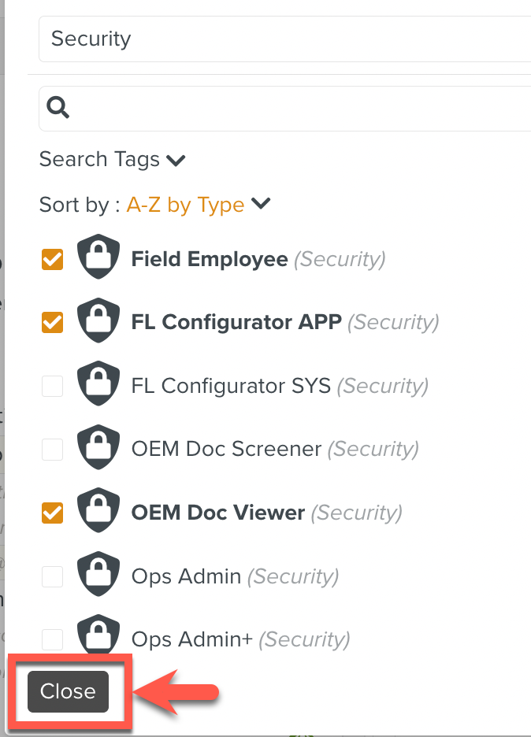Click the lock icon beside OEM Doc Viewer

(98, 510)
